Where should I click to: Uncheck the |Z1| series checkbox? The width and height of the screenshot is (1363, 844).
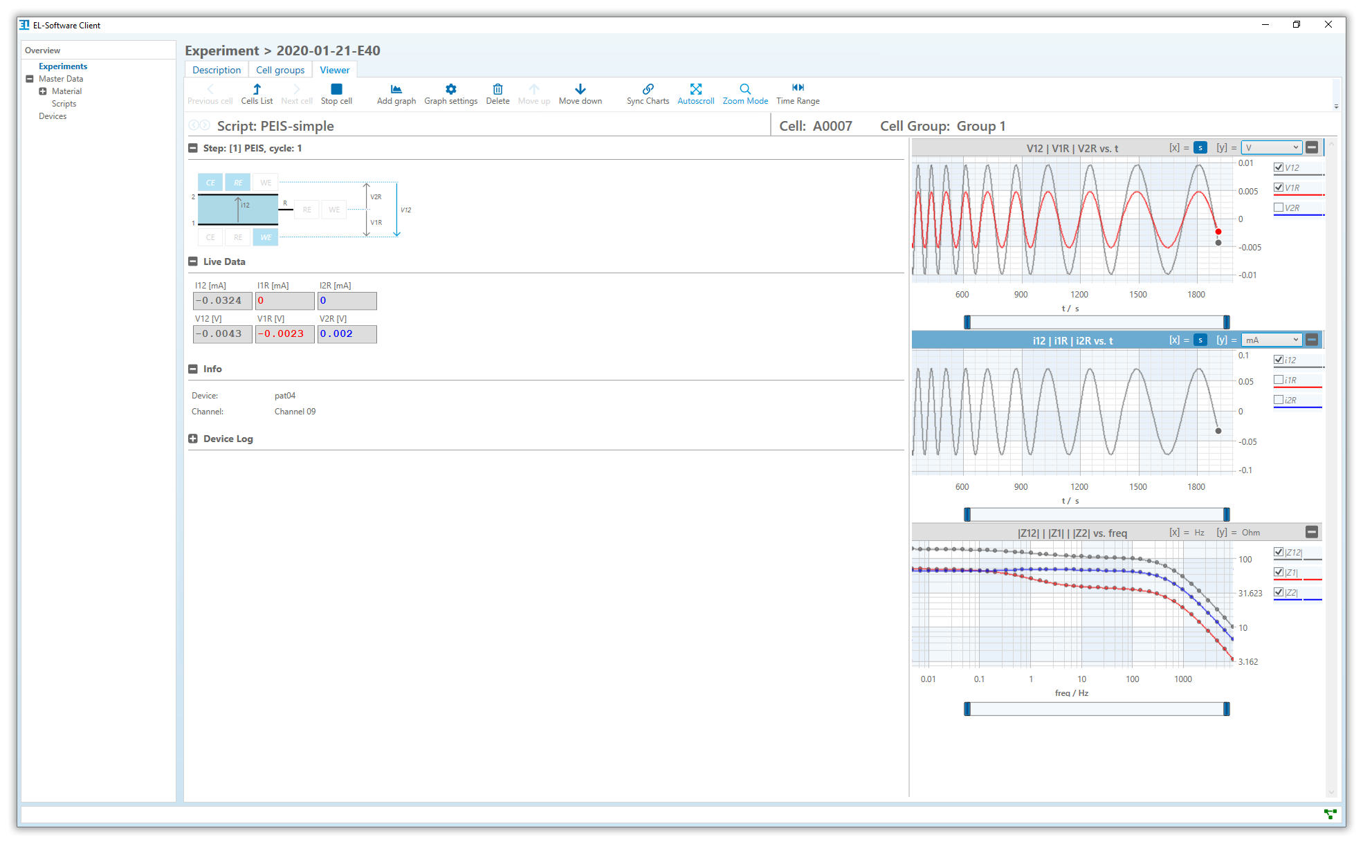click(1279, 572)
